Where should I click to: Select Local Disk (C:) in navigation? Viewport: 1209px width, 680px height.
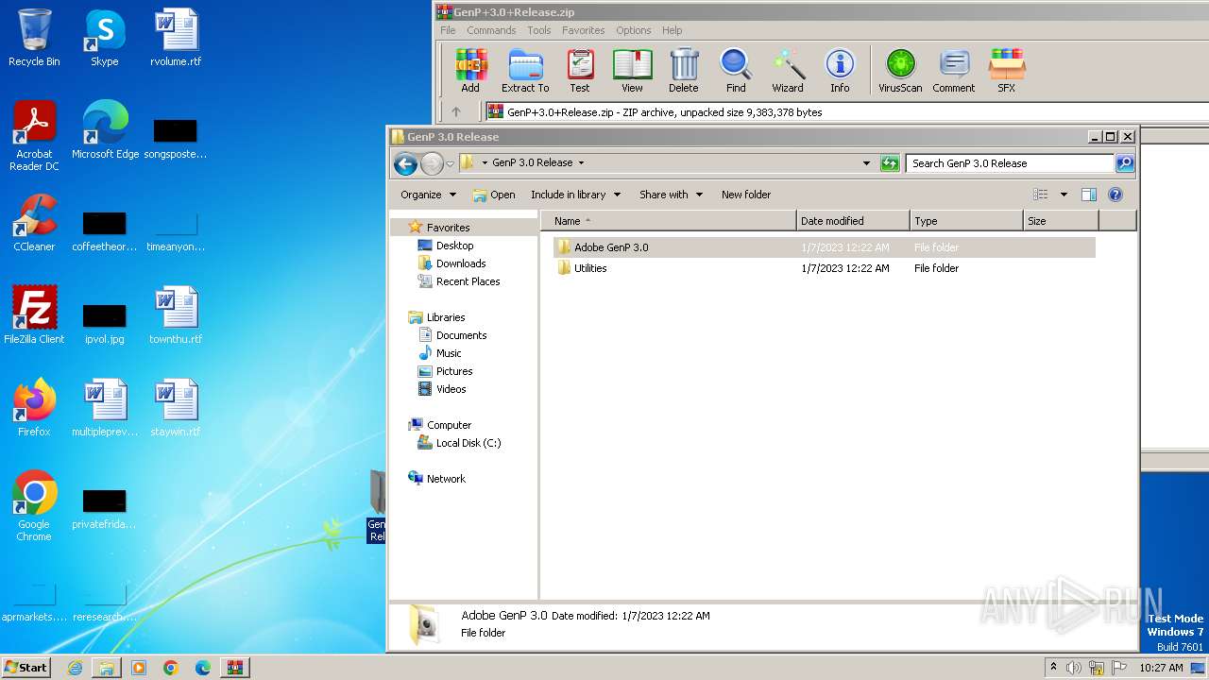pyautogui.click(x=468, y=443)
